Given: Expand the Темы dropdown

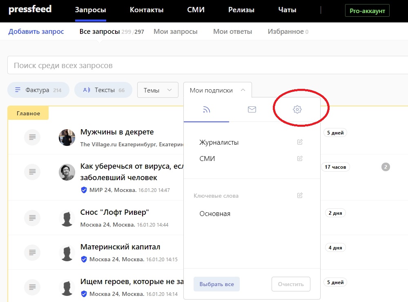Looking at the screenshot, I should pyautogui.click(x=158, y=90).
